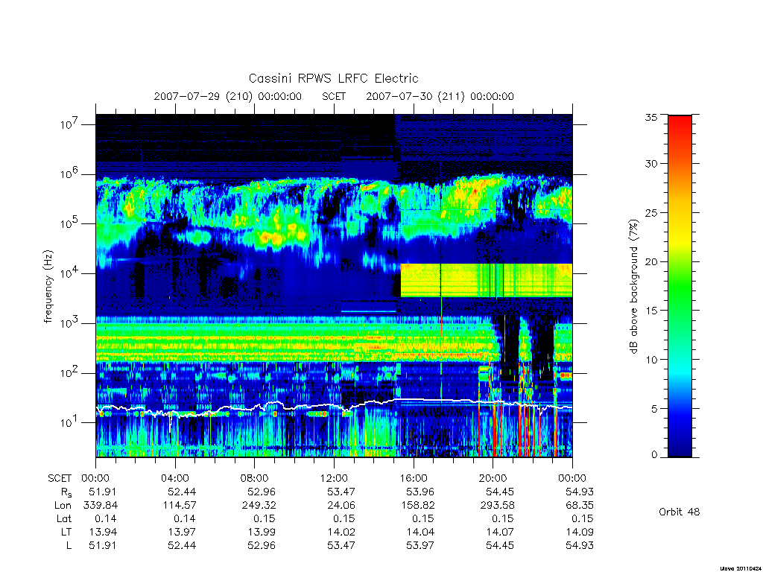
Task: Click the 12:00 SCET time tick label
Action: point(334,478)
